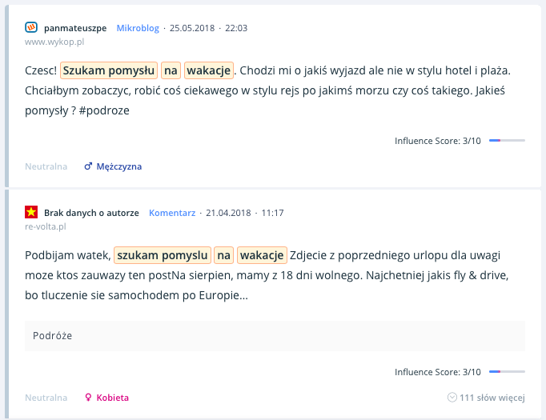
Task: Click author name panmateuszpe
Action: tap(75, 28)
